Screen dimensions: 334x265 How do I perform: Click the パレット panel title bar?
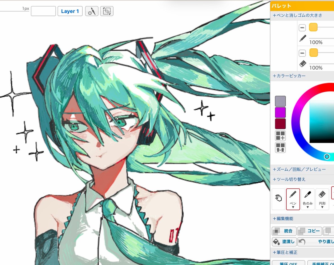[x=302, y=6]
